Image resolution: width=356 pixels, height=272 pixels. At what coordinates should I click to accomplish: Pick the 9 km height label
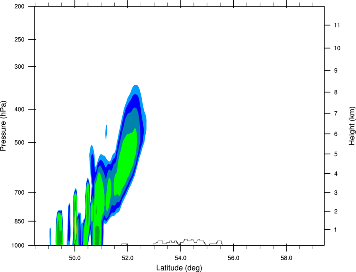pos(336,71)
